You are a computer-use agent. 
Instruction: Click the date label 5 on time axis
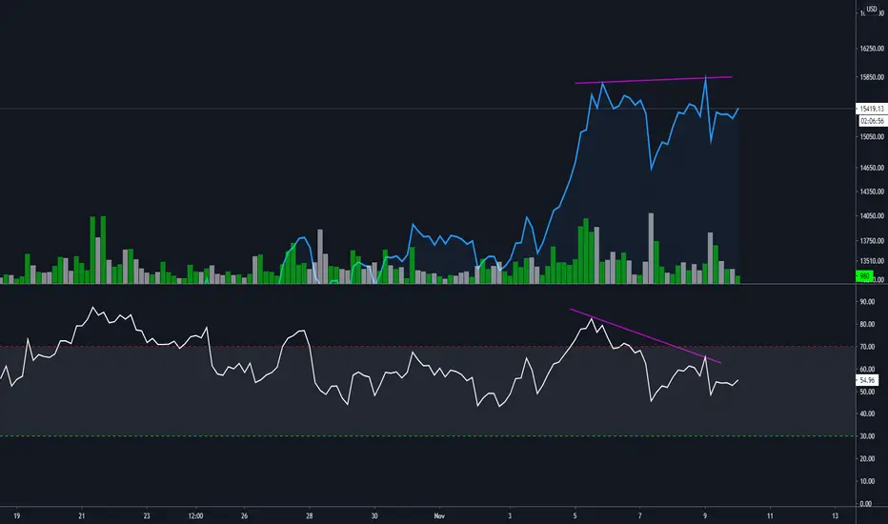point(575,516)
